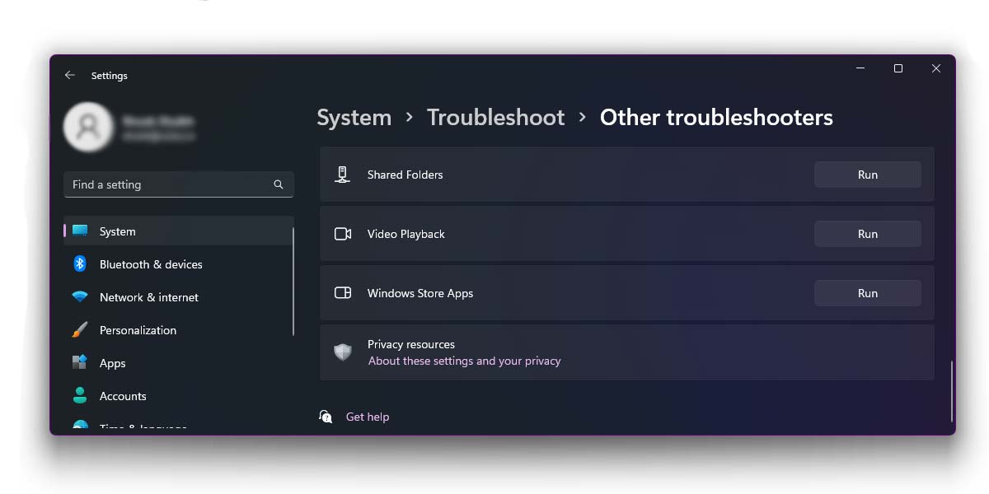Open About these settings and your privacy

465,361
